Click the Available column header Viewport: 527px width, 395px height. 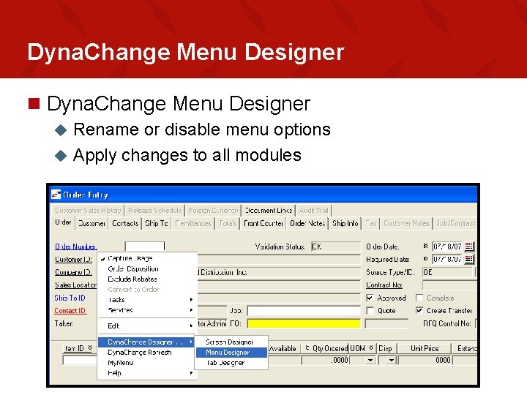[x=283, y=348]
